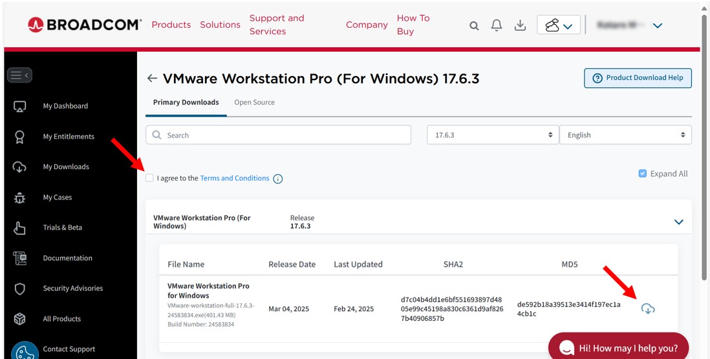
Task: Click the My Dashboard monitor icon
Action: [x=20, y=107]
